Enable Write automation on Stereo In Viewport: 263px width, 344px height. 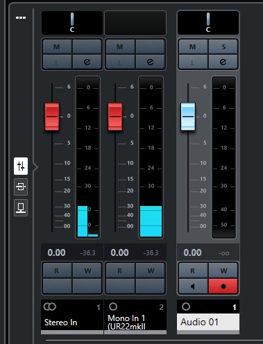pyautogui.click(x=87, y=270)
